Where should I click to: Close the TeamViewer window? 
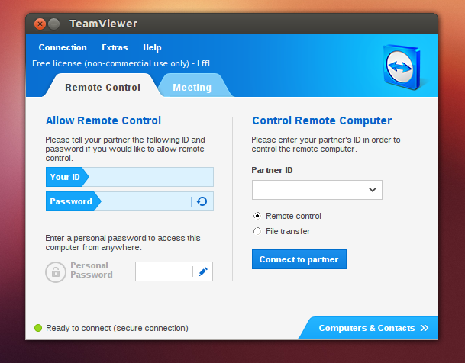tap(40, 24)
